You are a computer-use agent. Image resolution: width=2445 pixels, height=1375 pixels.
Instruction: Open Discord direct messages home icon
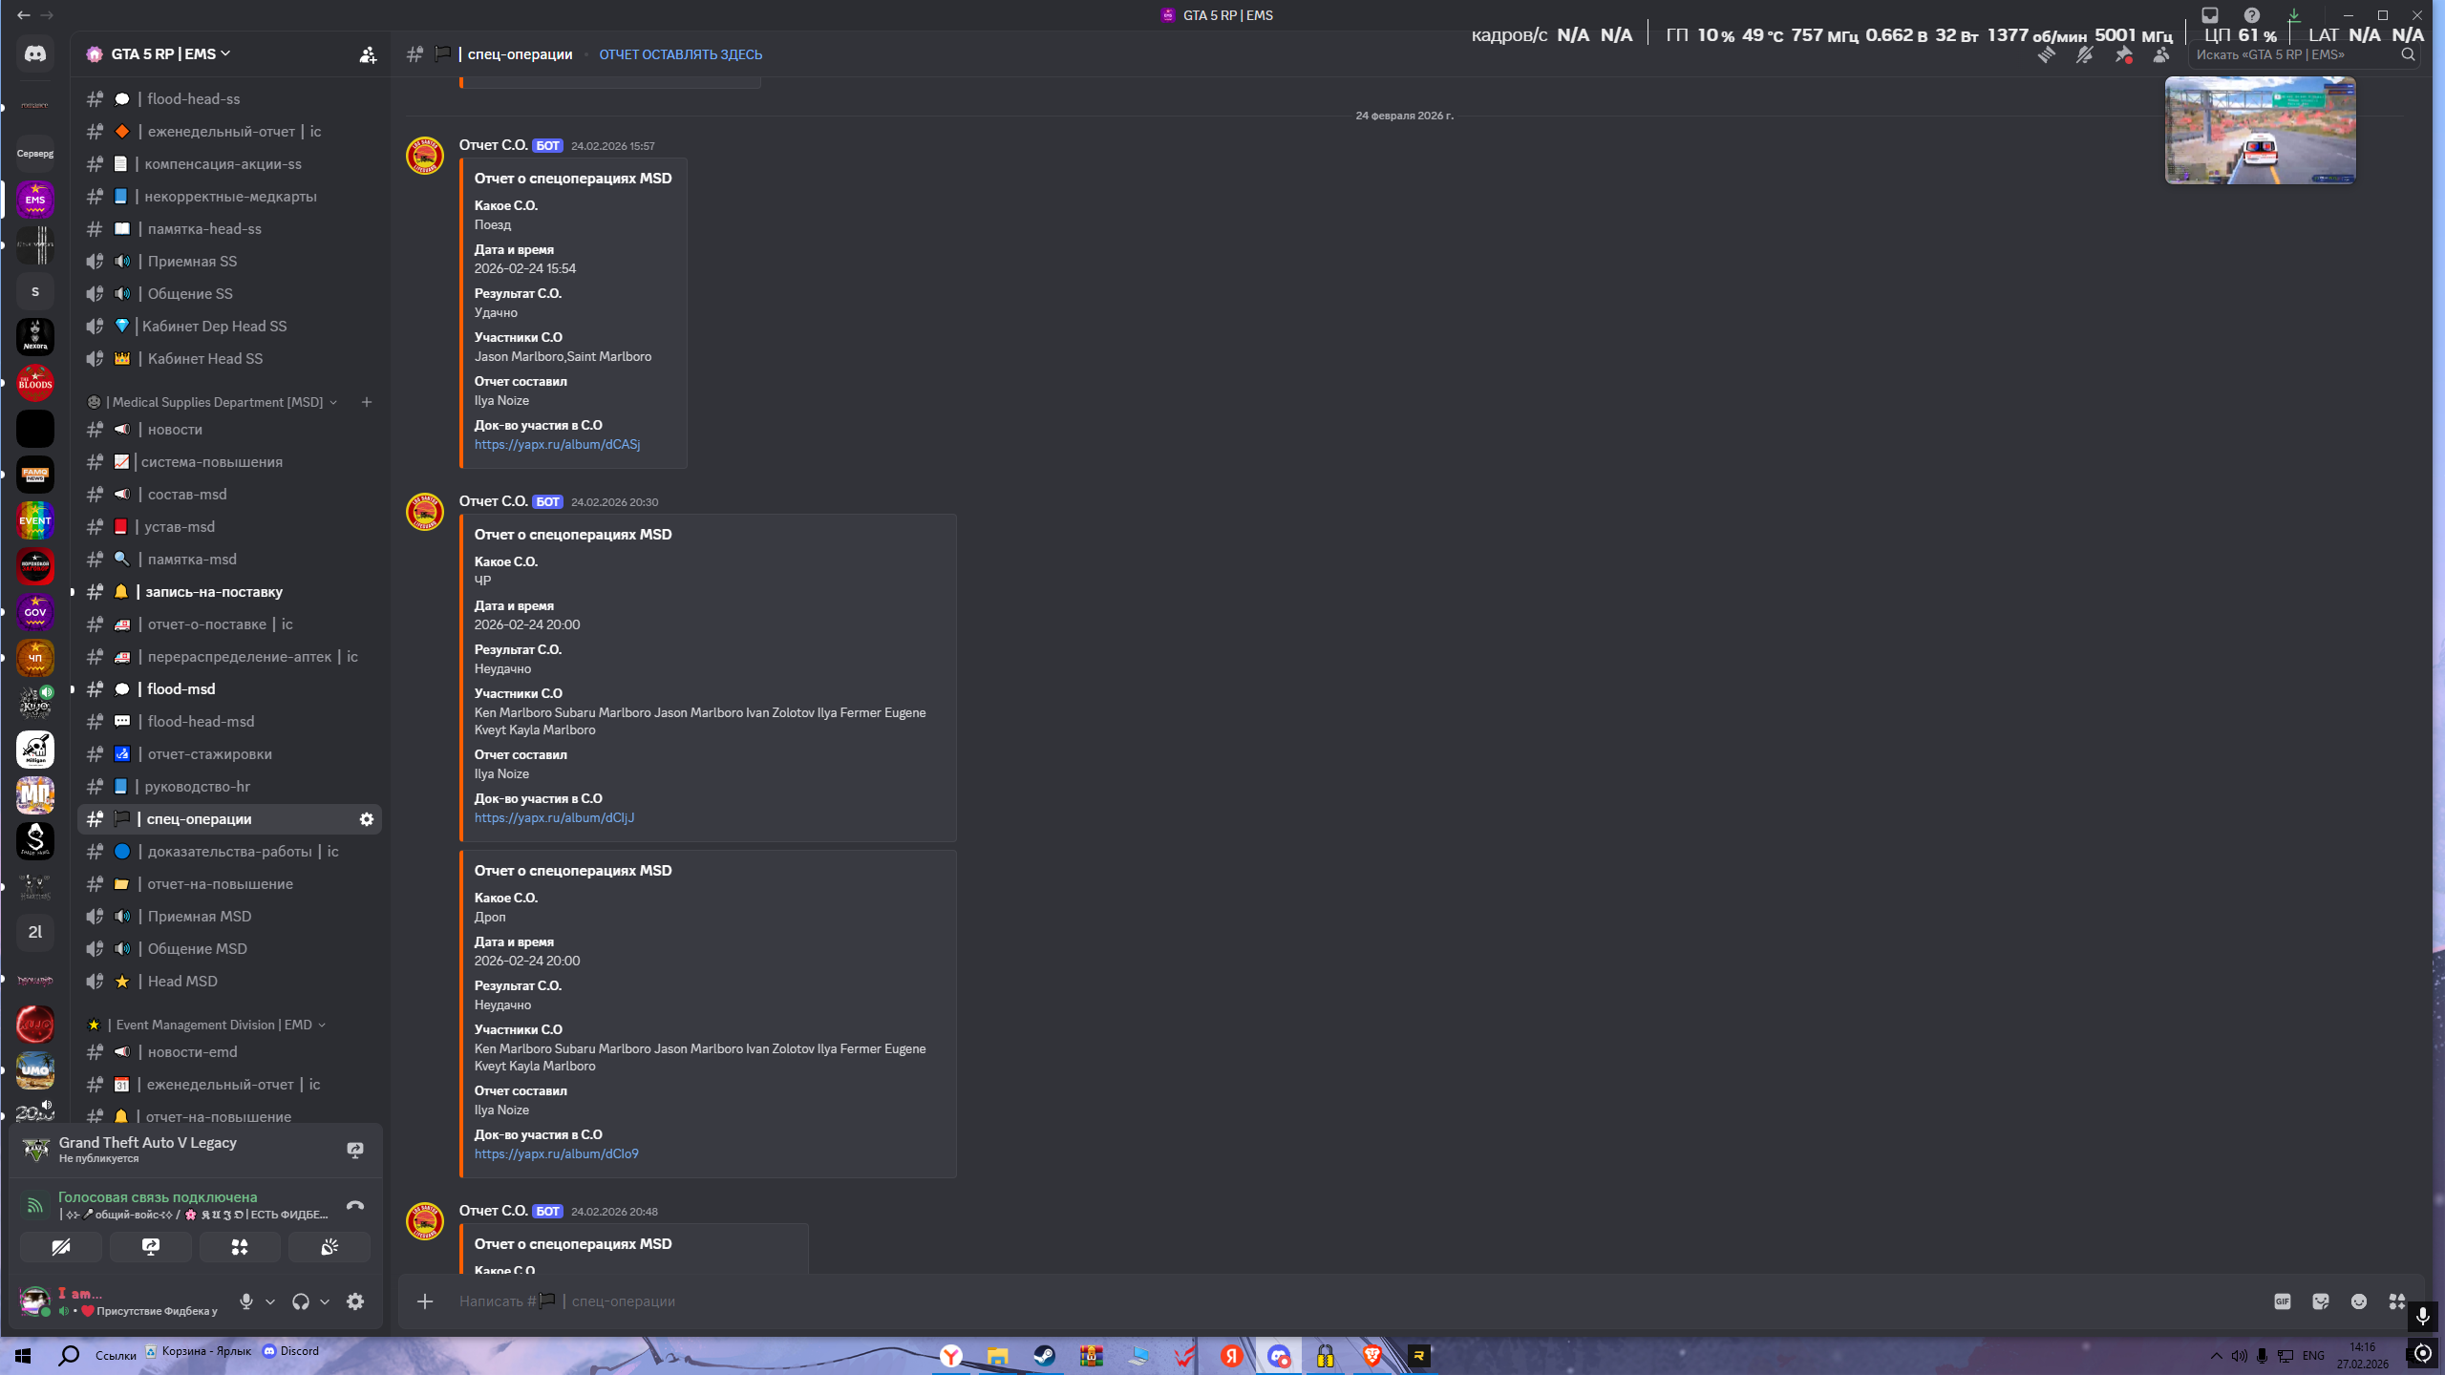click(x=35, y=54)
